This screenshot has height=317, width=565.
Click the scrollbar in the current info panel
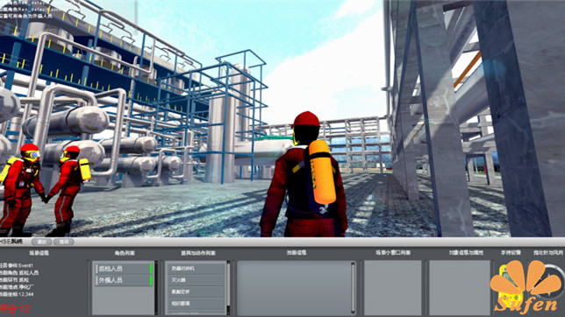353,288
